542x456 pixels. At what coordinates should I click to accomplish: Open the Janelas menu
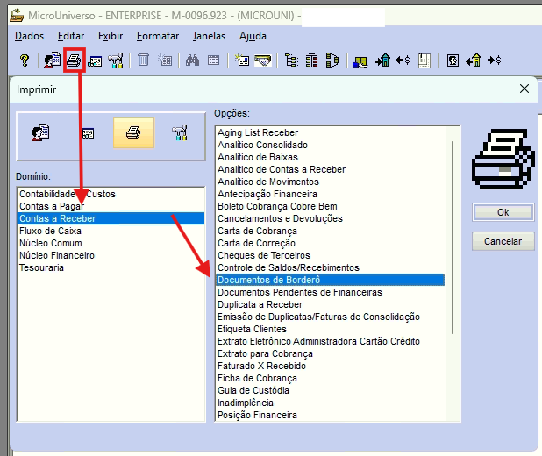click(x=209, y=36)
